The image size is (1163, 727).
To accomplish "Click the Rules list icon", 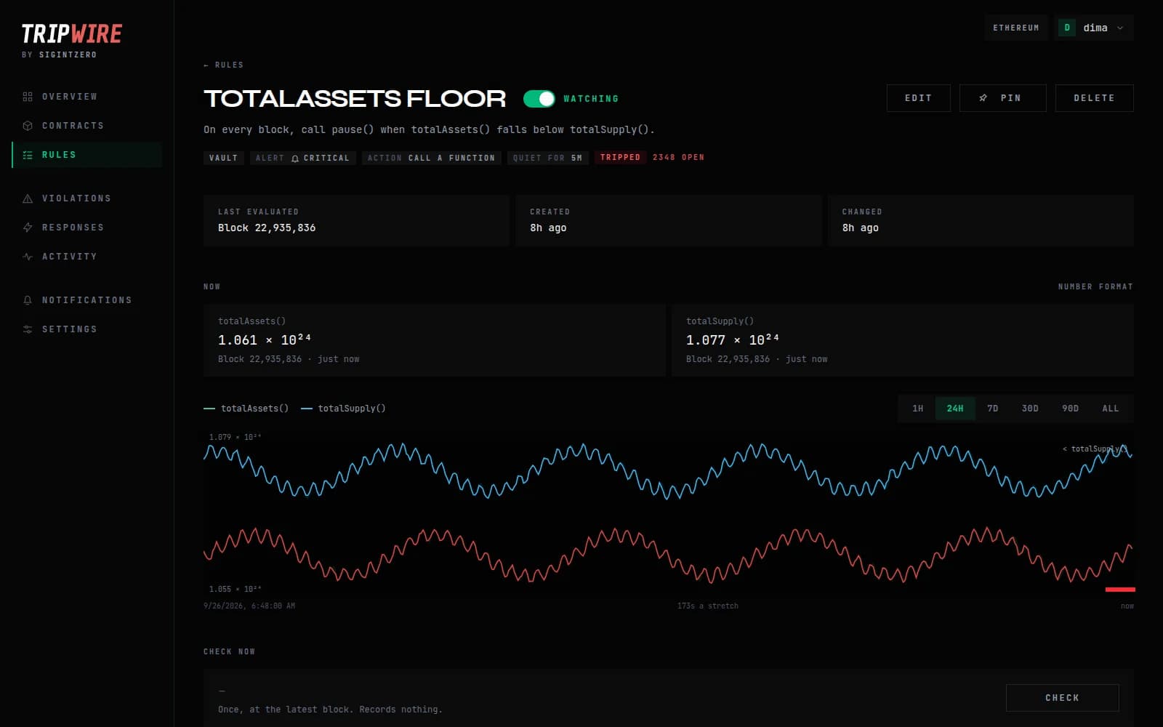I will point(28,155).
